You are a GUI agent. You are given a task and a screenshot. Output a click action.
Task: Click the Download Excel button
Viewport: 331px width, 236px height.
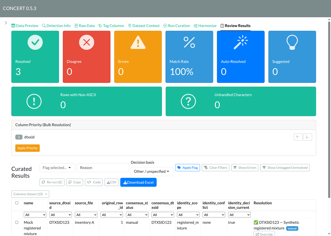[x=138, y=182]
